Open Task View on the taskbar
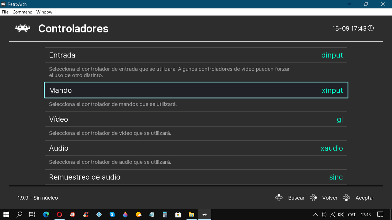The width and height of the screenshot is (392, 220). coord(32,215)
